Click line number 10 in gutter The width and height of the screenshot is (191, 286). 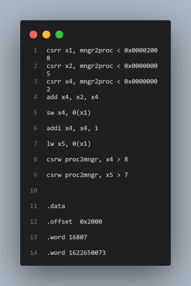pos(34,190)
